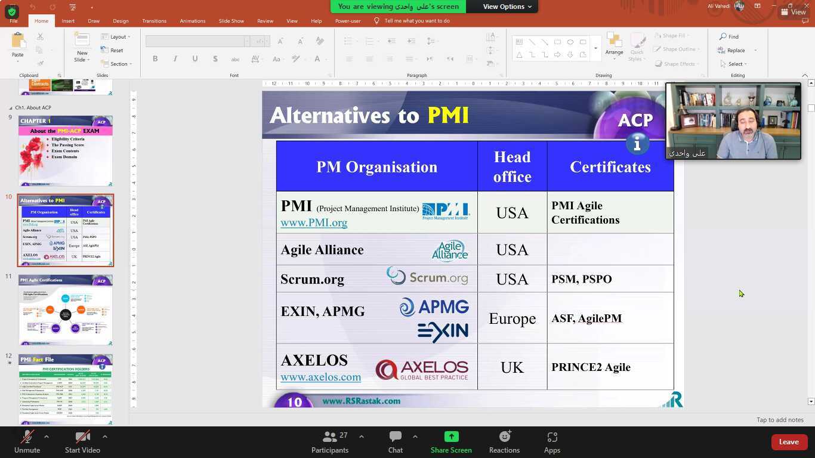Toggle bold text formatting
The height and width of the screenshot is (458, 815).
click(x=155, y=58)
